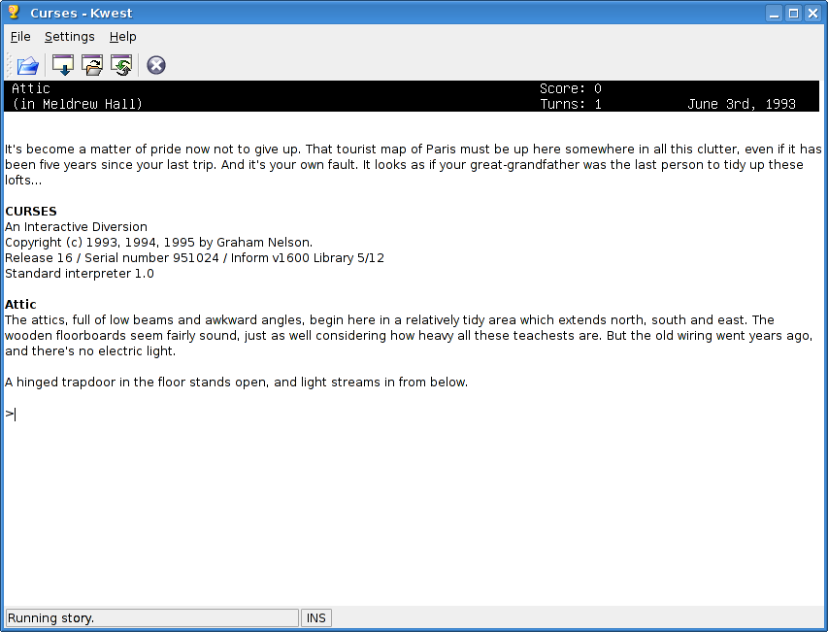Click the trophy icon in title bar
Viewport: 828px width, 632px height.
[14, 13]
